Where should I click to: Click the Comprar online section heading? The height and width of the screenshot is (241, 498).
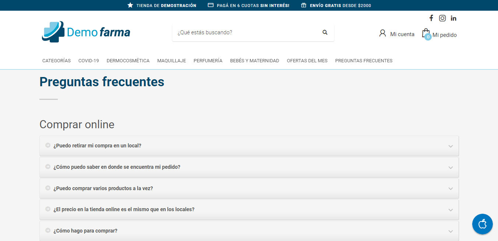[x=77, y=125]
